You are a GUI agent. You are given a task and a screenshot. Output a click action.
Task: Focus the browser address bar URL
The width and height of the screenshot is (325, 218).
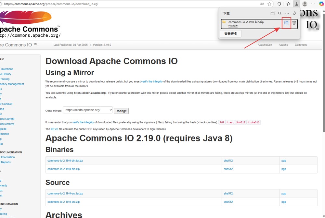[x=51, y=4]
